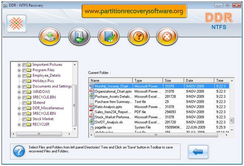Viewport: 244px width, 166px height.
Task: Click the folder tree scroll down arrow
Action: (x=75, y=129)
